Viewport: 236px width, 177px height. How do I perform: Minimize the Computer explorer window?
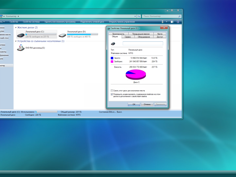coord(167,10)
